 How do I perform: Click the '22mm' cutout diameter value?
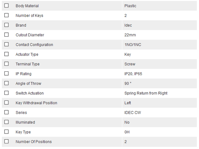coord(130,35)
